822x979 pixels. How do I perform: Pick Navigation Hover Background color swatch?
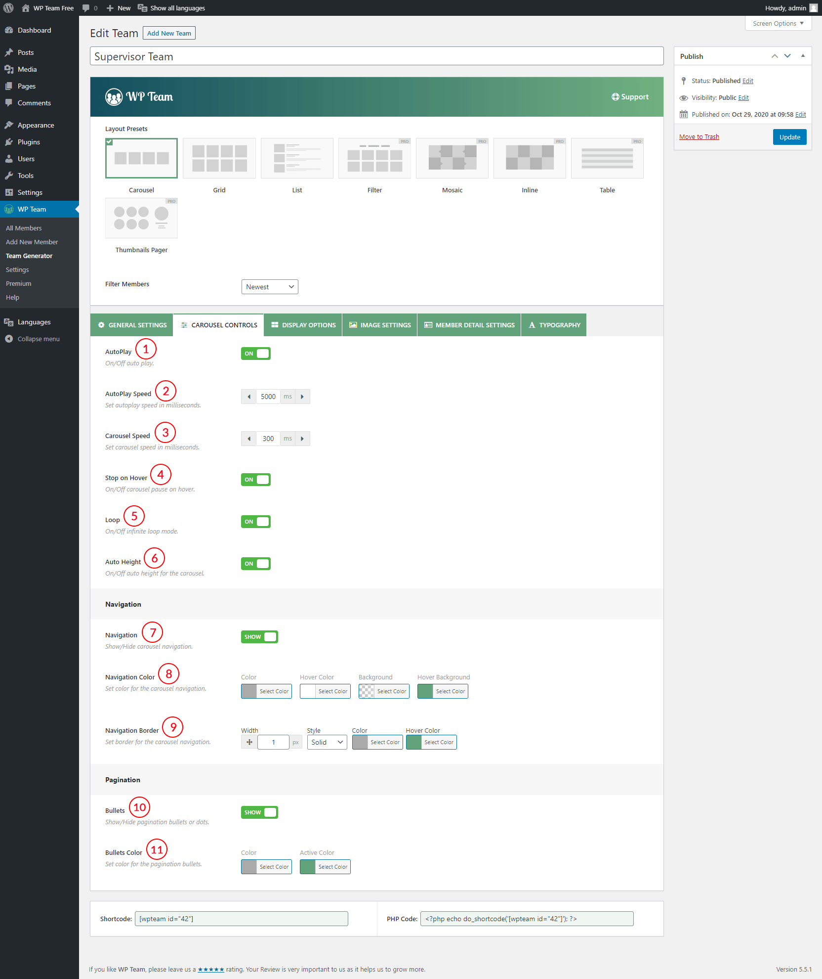pyautogui.click(x=425, y=691)
